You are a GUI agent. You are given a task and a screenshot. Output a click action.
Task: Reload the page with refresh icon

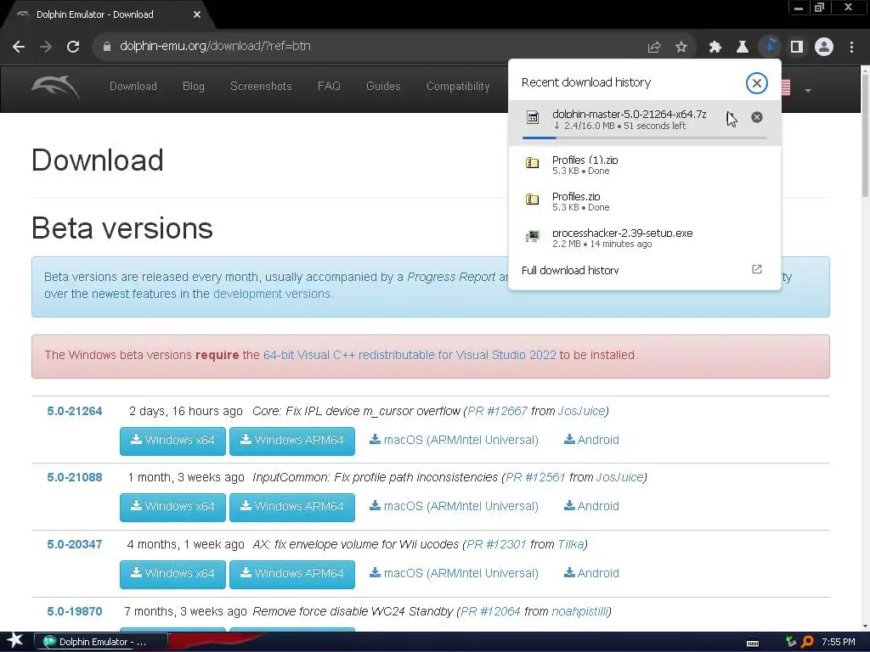(x=73, y=47)
